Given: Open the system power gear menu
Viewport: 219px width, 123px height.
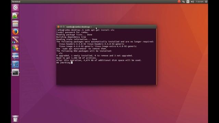Looking at the screenshot, I should tap(206, 2).
